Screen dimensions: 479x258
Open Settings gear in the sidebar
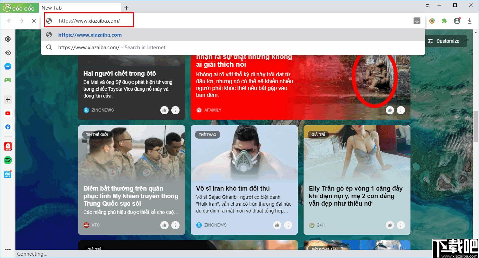(x=8, y=39)
